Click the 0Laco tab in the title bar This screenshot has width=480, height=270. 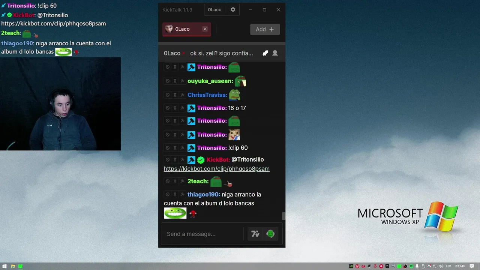click(214, 10)
